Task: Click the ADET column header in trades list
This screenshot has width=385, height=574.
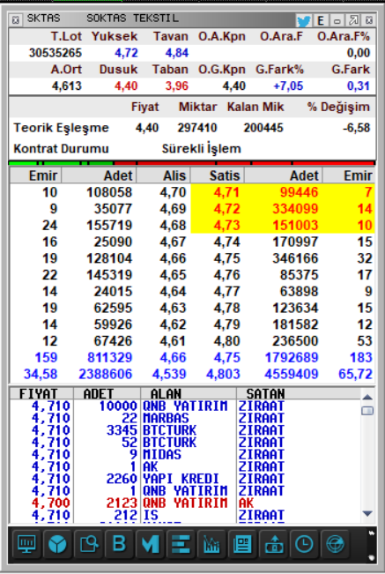Action: click(107, 393)
